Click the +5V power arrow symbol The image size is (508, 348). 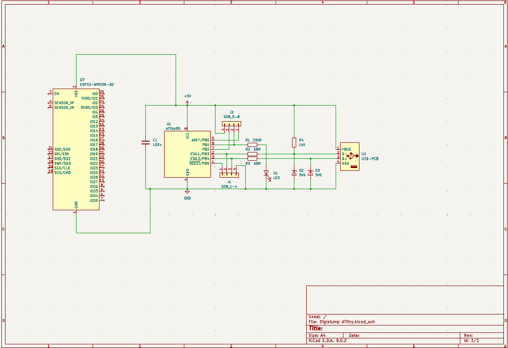[187, 103]
